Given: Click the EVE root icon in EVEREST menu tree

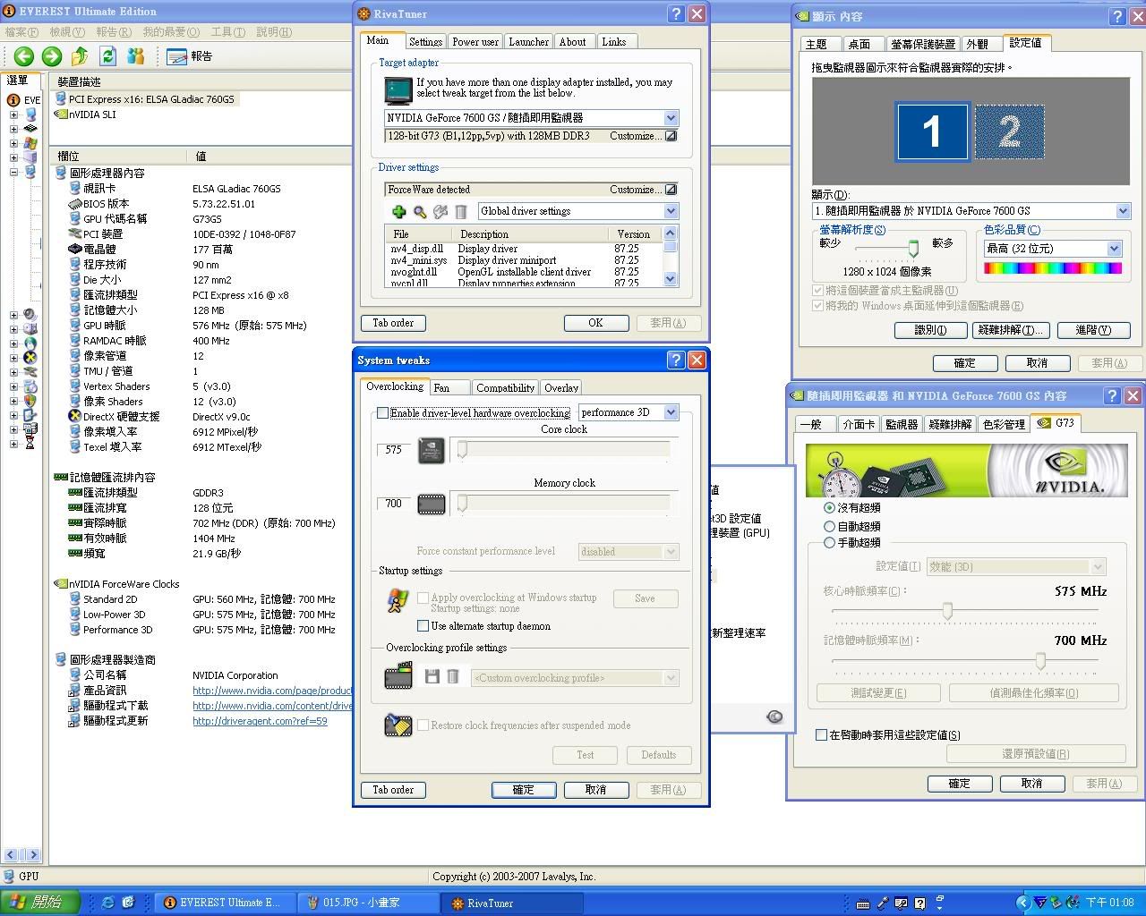Looking at the screenshot, I should (13, 100).
